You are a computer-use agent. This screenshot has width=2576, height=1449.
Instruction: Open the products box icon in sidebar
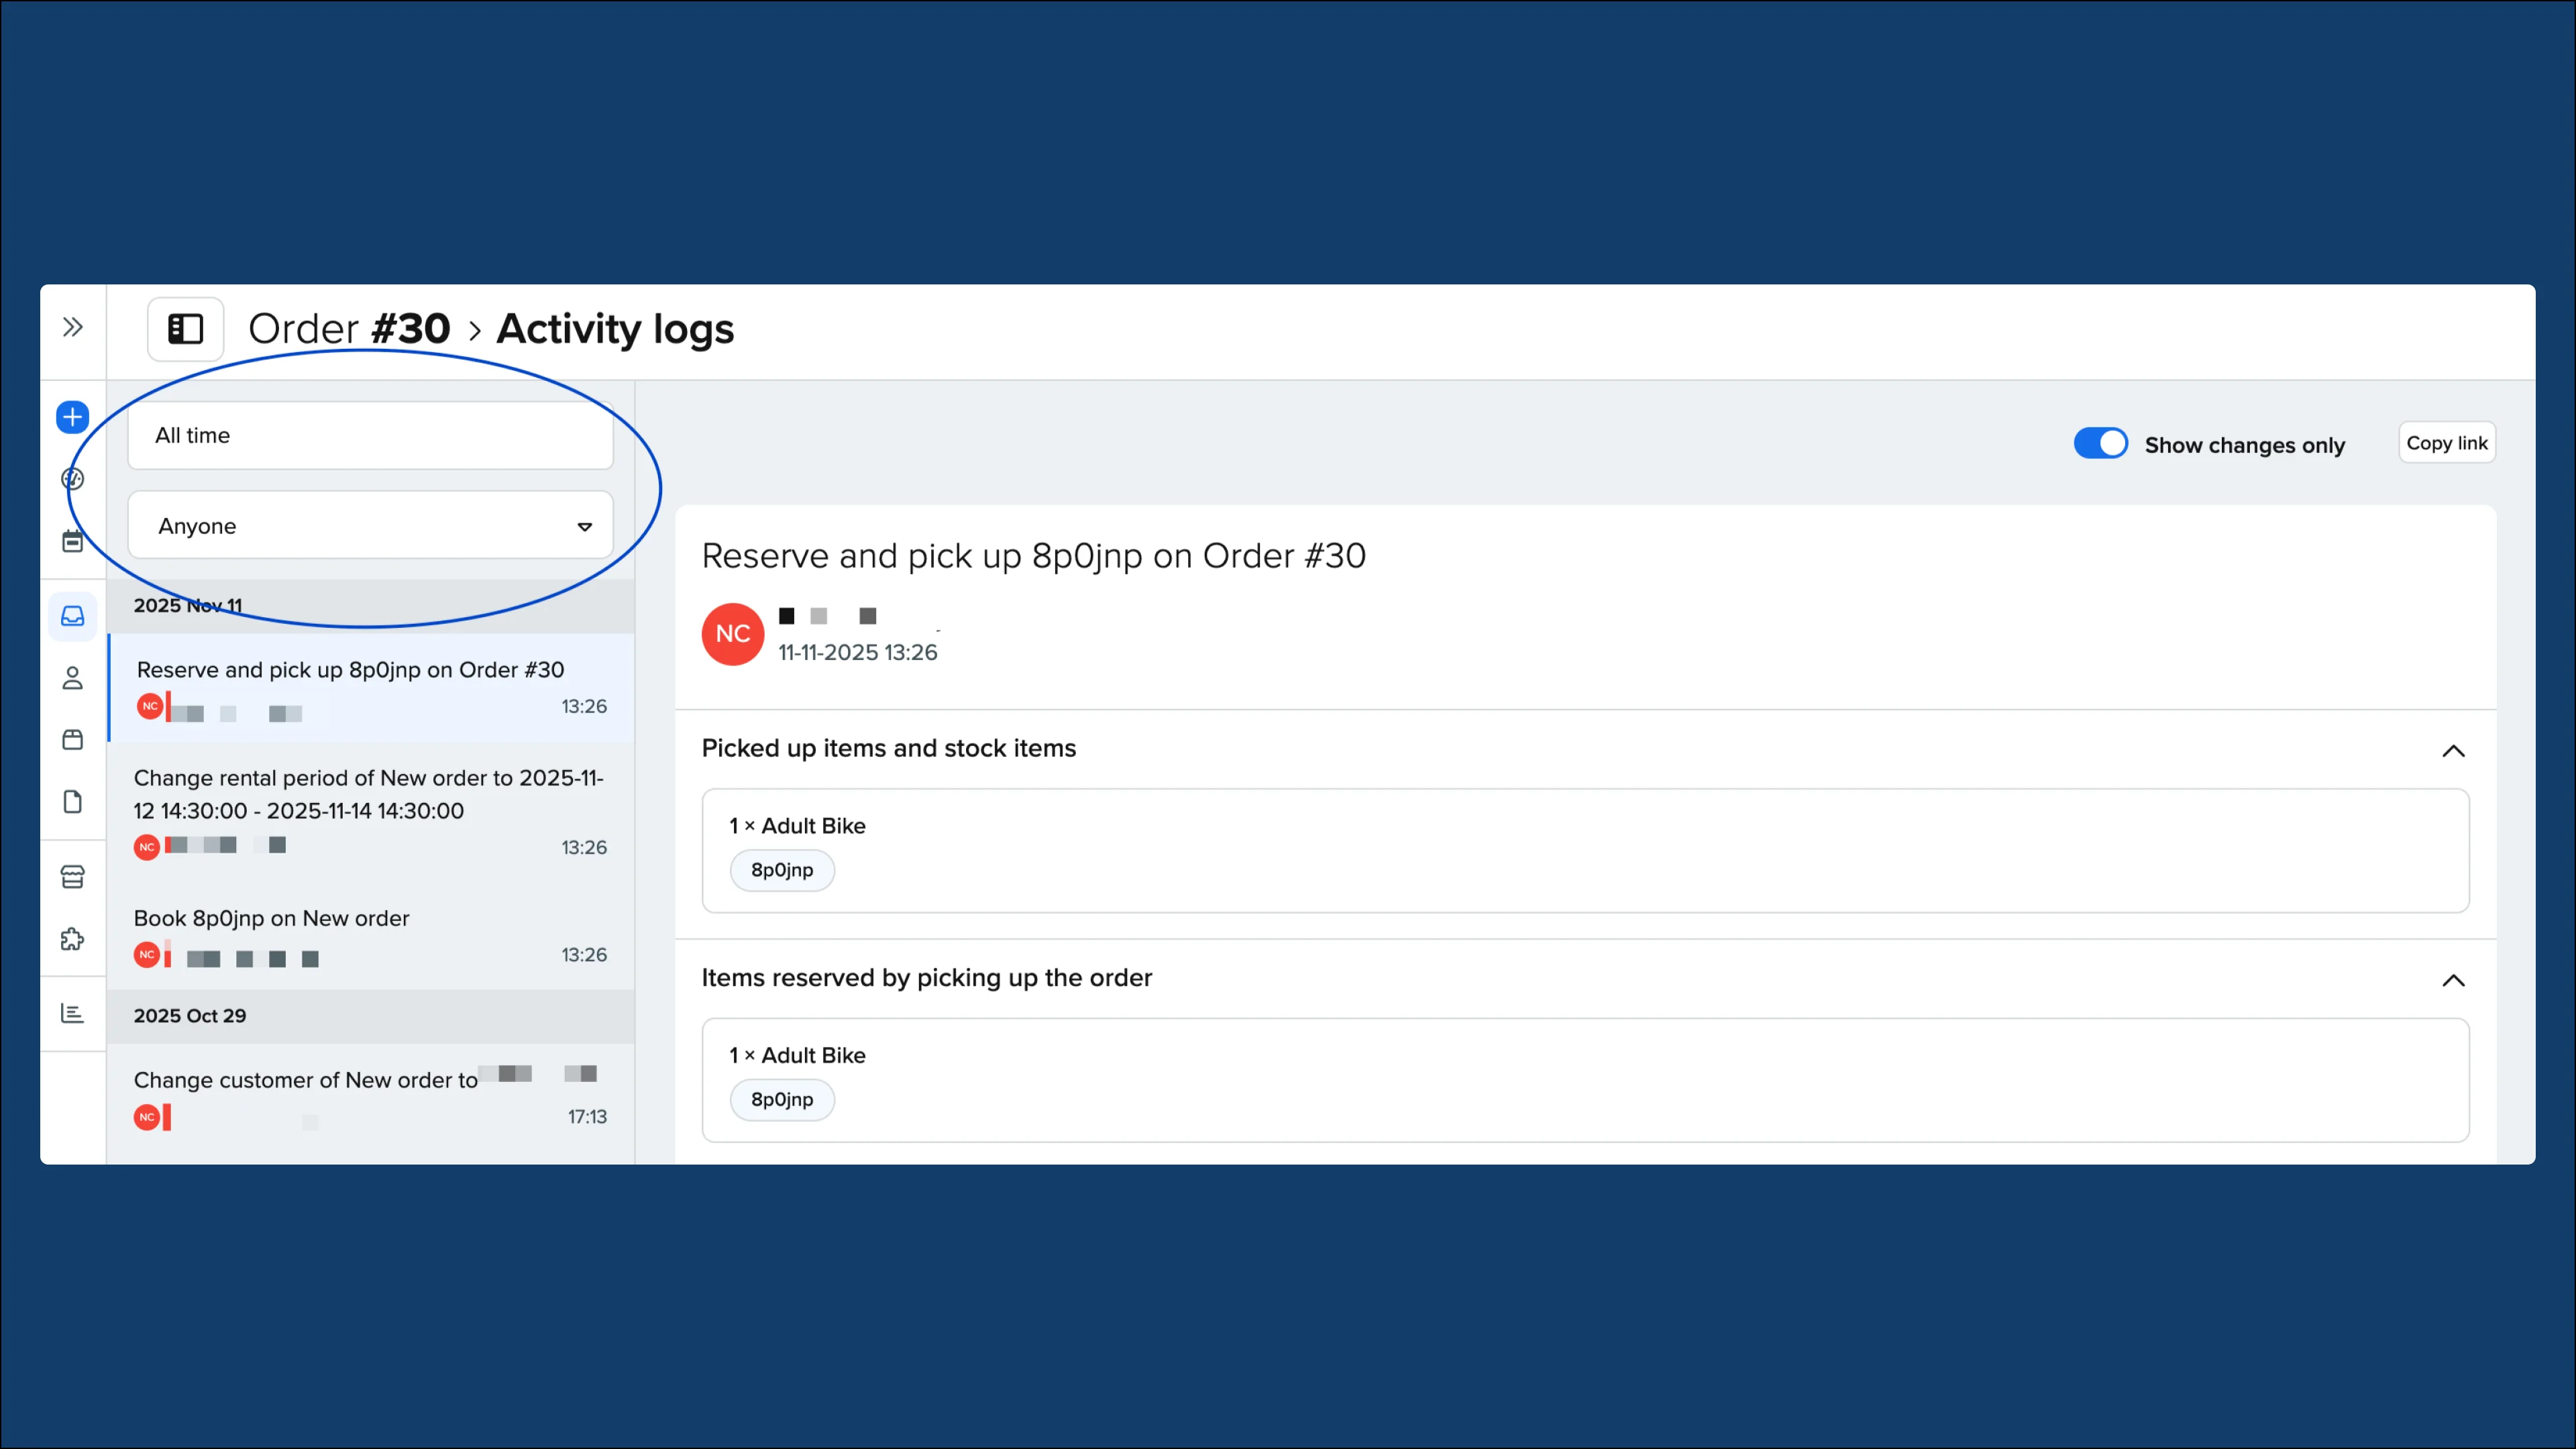coord(72,739)
